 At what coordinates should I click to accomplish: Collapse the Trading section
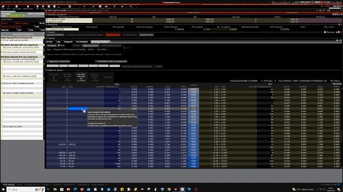coord(47,38)
